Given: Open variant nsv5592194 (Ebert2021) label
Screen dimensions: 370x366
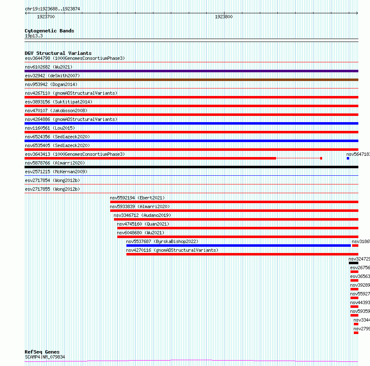Looking at the screenshot, I should (137, 198).
